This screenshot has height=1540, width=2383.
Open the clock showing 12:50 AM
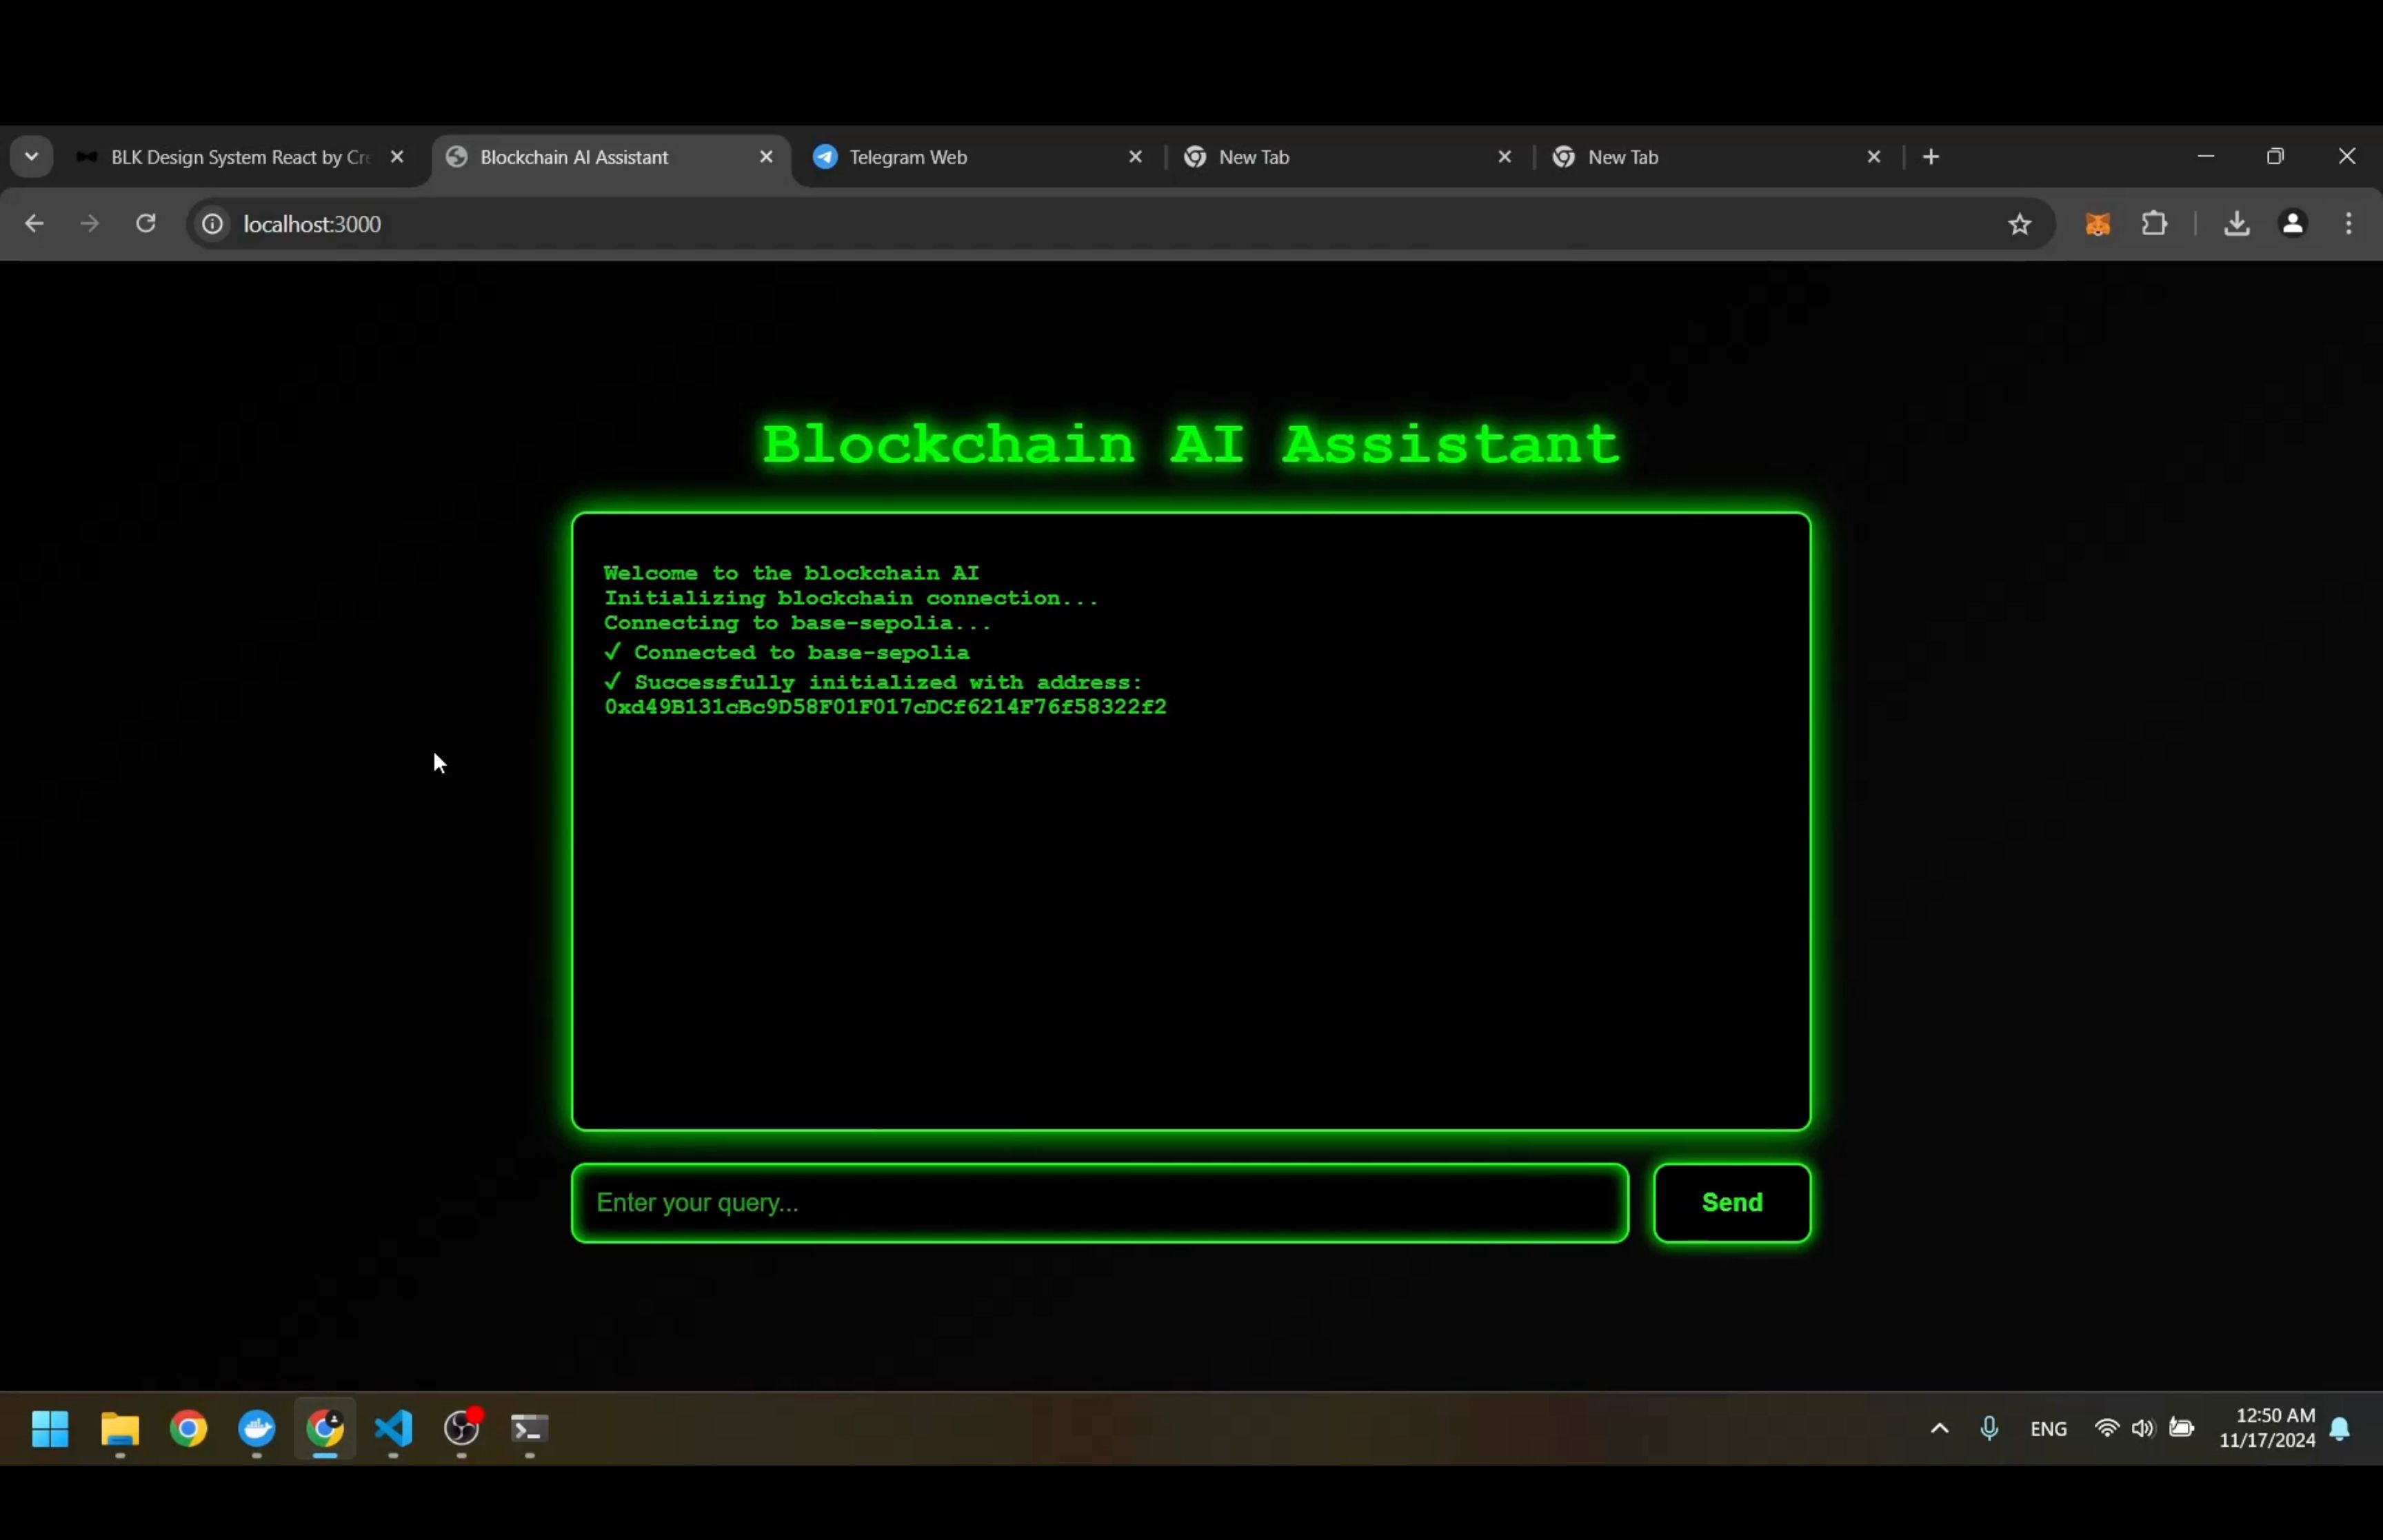[x=2267, y=1428]
